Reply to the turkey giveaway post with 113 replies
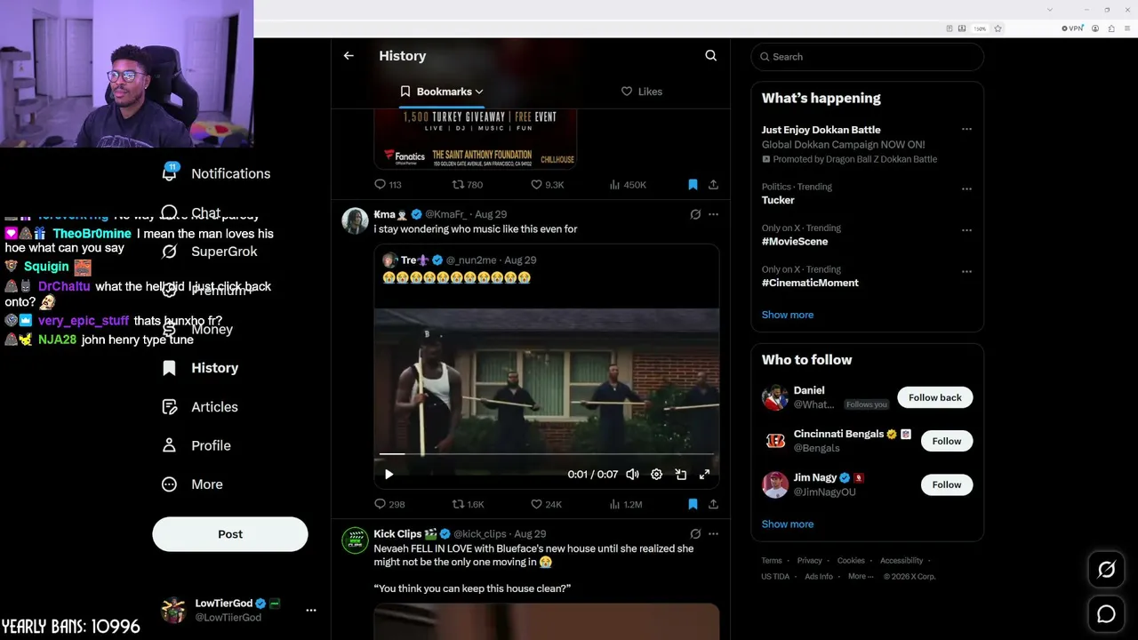This screenshot has width=1138, height=640. 388,185
